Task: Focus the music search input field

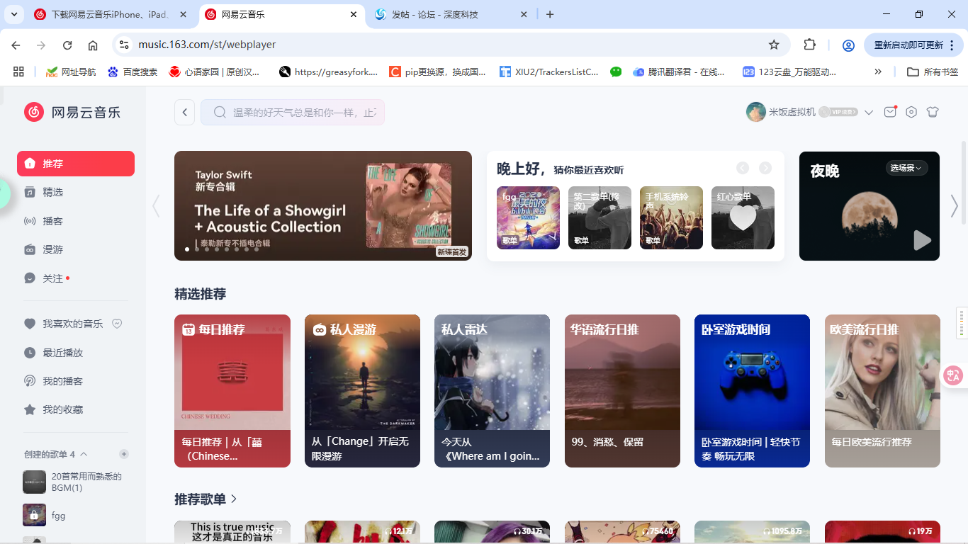Action: coord(293,112)
